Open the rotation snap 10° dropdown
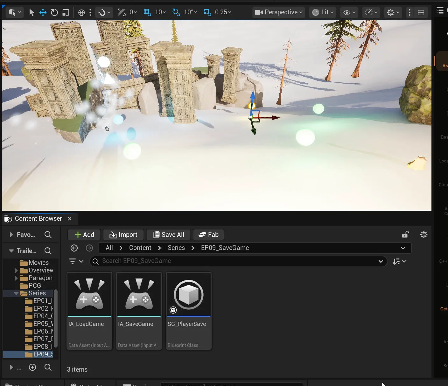The width and height of the screenshot is (448, 386). 191,12
